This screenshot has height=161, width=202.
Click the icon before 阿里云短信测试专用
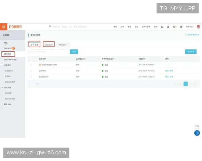pyautogui.click(x=40, y=65)
